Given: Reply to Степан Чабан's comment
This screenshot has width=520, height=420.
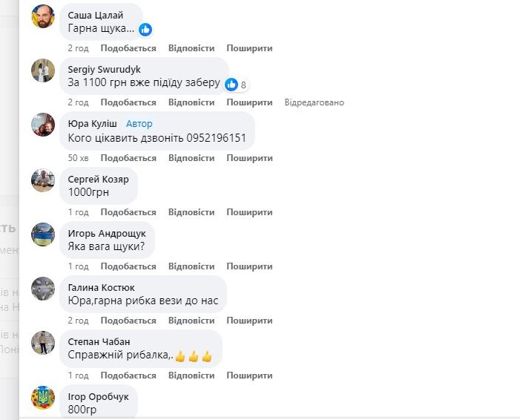Looking at the screenshot, I should click(x=191, y=375).
